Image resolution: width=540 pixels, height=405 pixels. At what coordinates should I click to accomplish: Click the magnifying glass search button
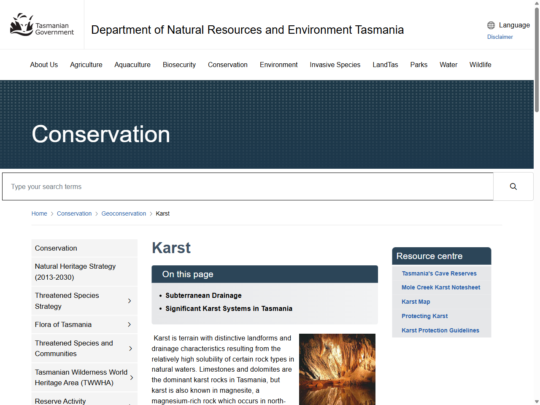click(x=513, y=186)
